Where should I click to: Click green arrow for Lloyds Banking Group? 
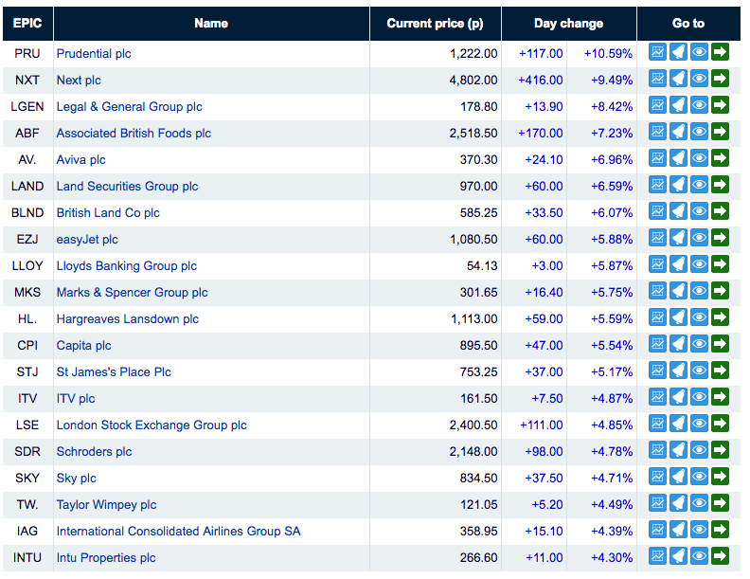pyautogui.click(x=720, y=264)
